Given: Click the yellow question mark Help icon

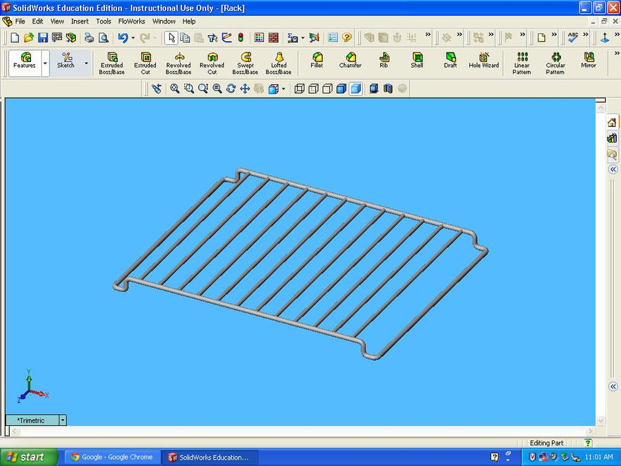Looking at the screenshot, I should point(346,38).
